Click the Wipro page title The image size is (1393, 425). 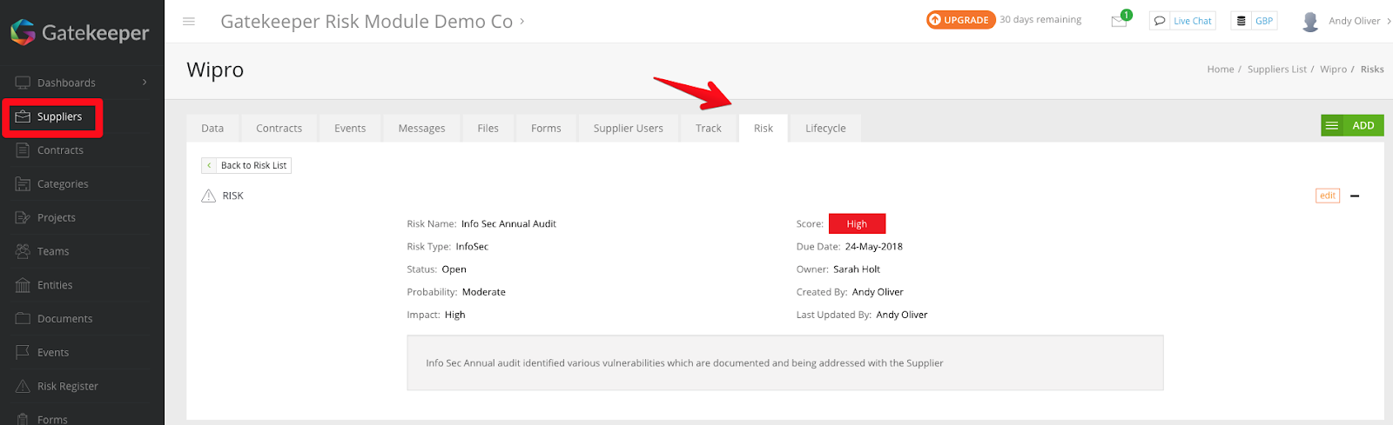(x=215, y=70)
